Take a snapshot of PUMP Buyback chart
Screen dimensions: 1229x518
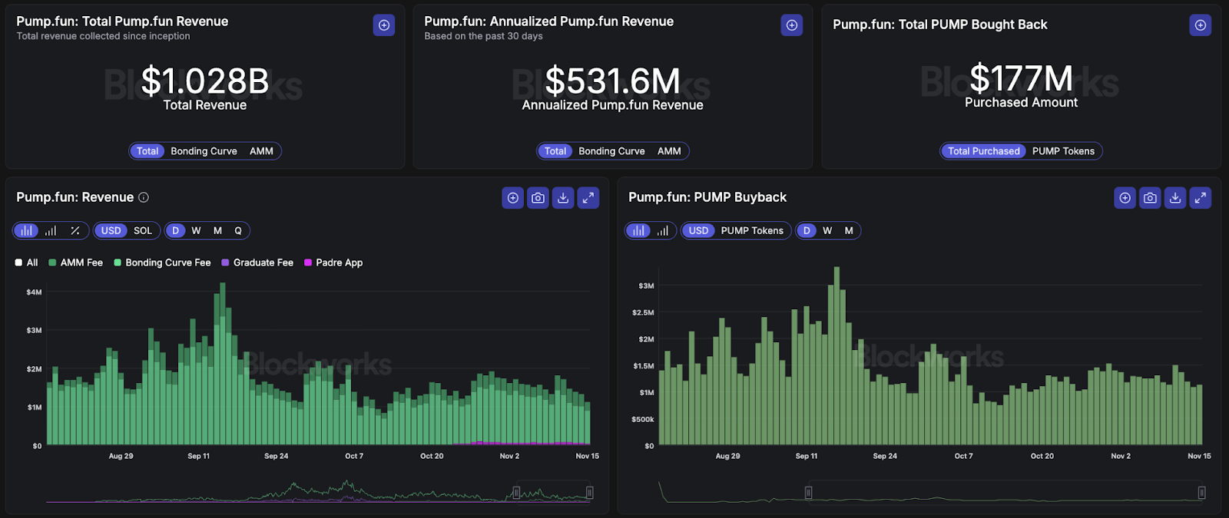click(x=1150, y=198)
